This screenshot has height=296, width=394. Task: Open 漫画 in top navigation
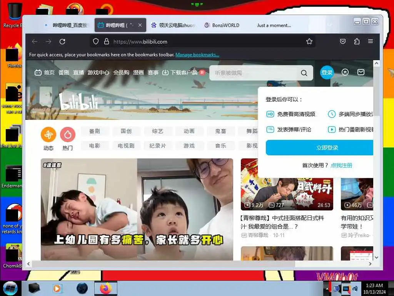(x=139, y=73)
